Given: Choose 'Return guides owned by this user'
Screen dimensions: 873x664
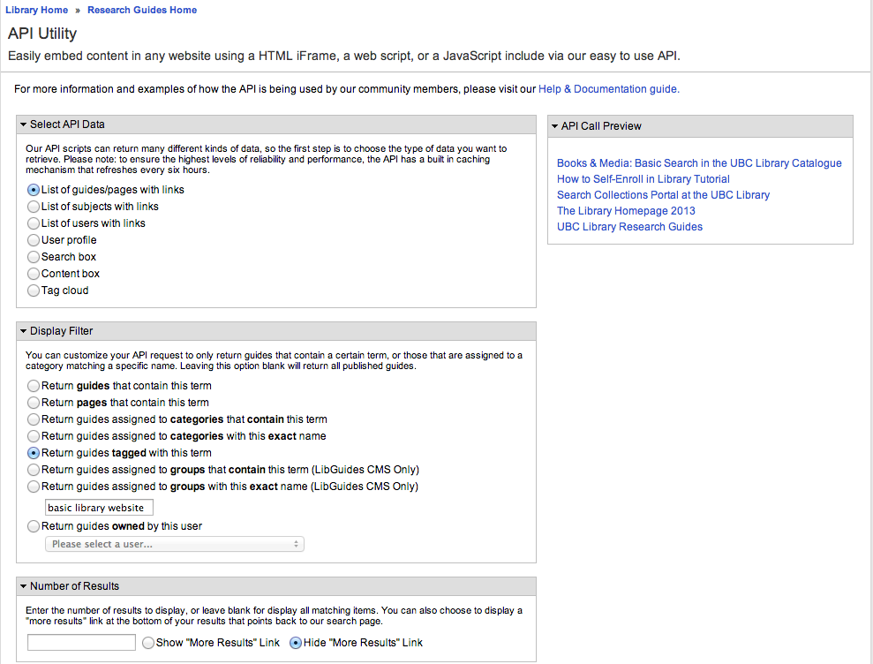Looking at the screenshot, I should 34,526.
